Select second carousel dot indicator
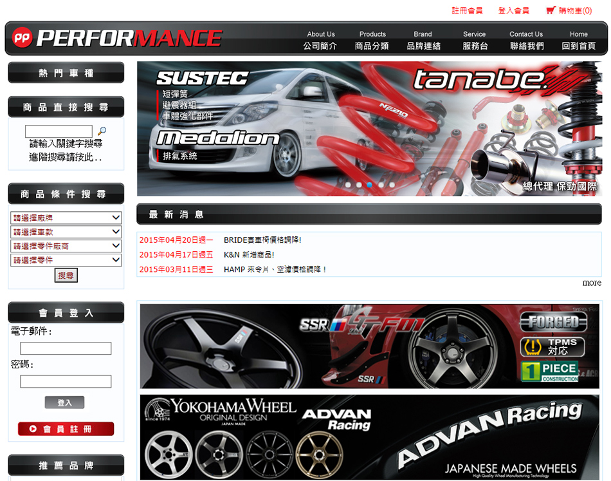Screen dimensions: 611x481 359,185
